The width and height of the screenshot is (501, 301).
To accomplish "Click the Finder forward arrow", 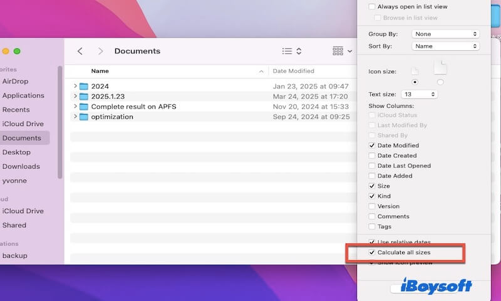I will [100, 51].
